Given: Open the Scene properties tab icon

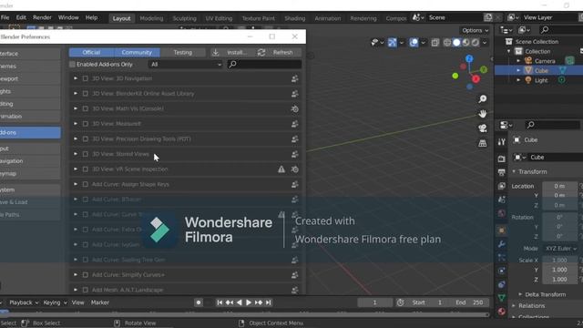Looking at the screenshot, I should (x=502, y=200).
